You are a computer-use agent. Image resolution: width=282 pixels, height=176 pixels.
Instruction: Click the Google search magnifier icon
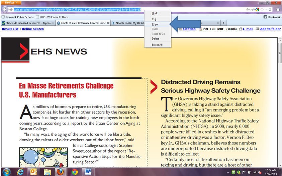[258, 10]
